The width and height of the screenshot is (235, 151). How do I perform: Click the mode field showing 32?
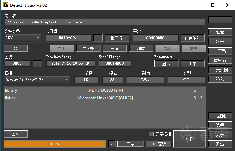(112, 80)
